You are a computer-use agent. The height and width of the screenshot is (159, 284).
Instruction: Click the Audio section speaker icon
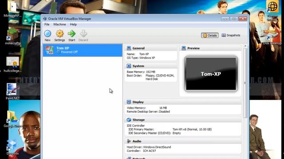tap(129, 141)
